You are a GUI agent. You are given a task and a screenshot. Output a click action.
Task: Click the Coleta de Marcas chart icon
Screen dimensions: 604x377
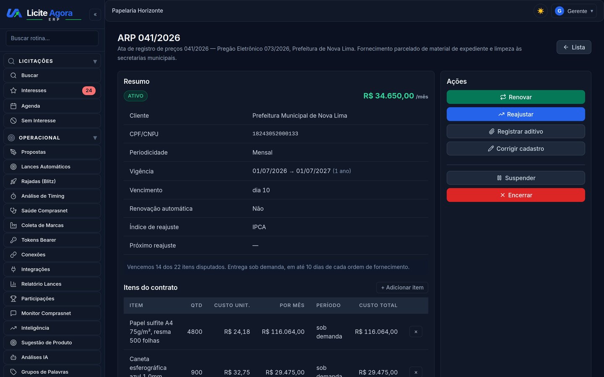[13, 225]
